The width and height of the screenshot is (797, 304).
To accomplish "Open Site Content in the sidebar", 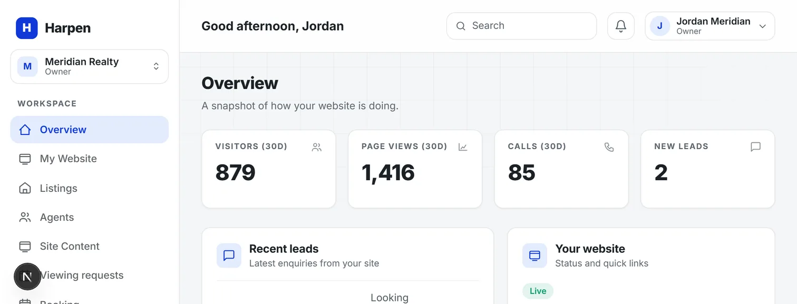I will [90, 246].
